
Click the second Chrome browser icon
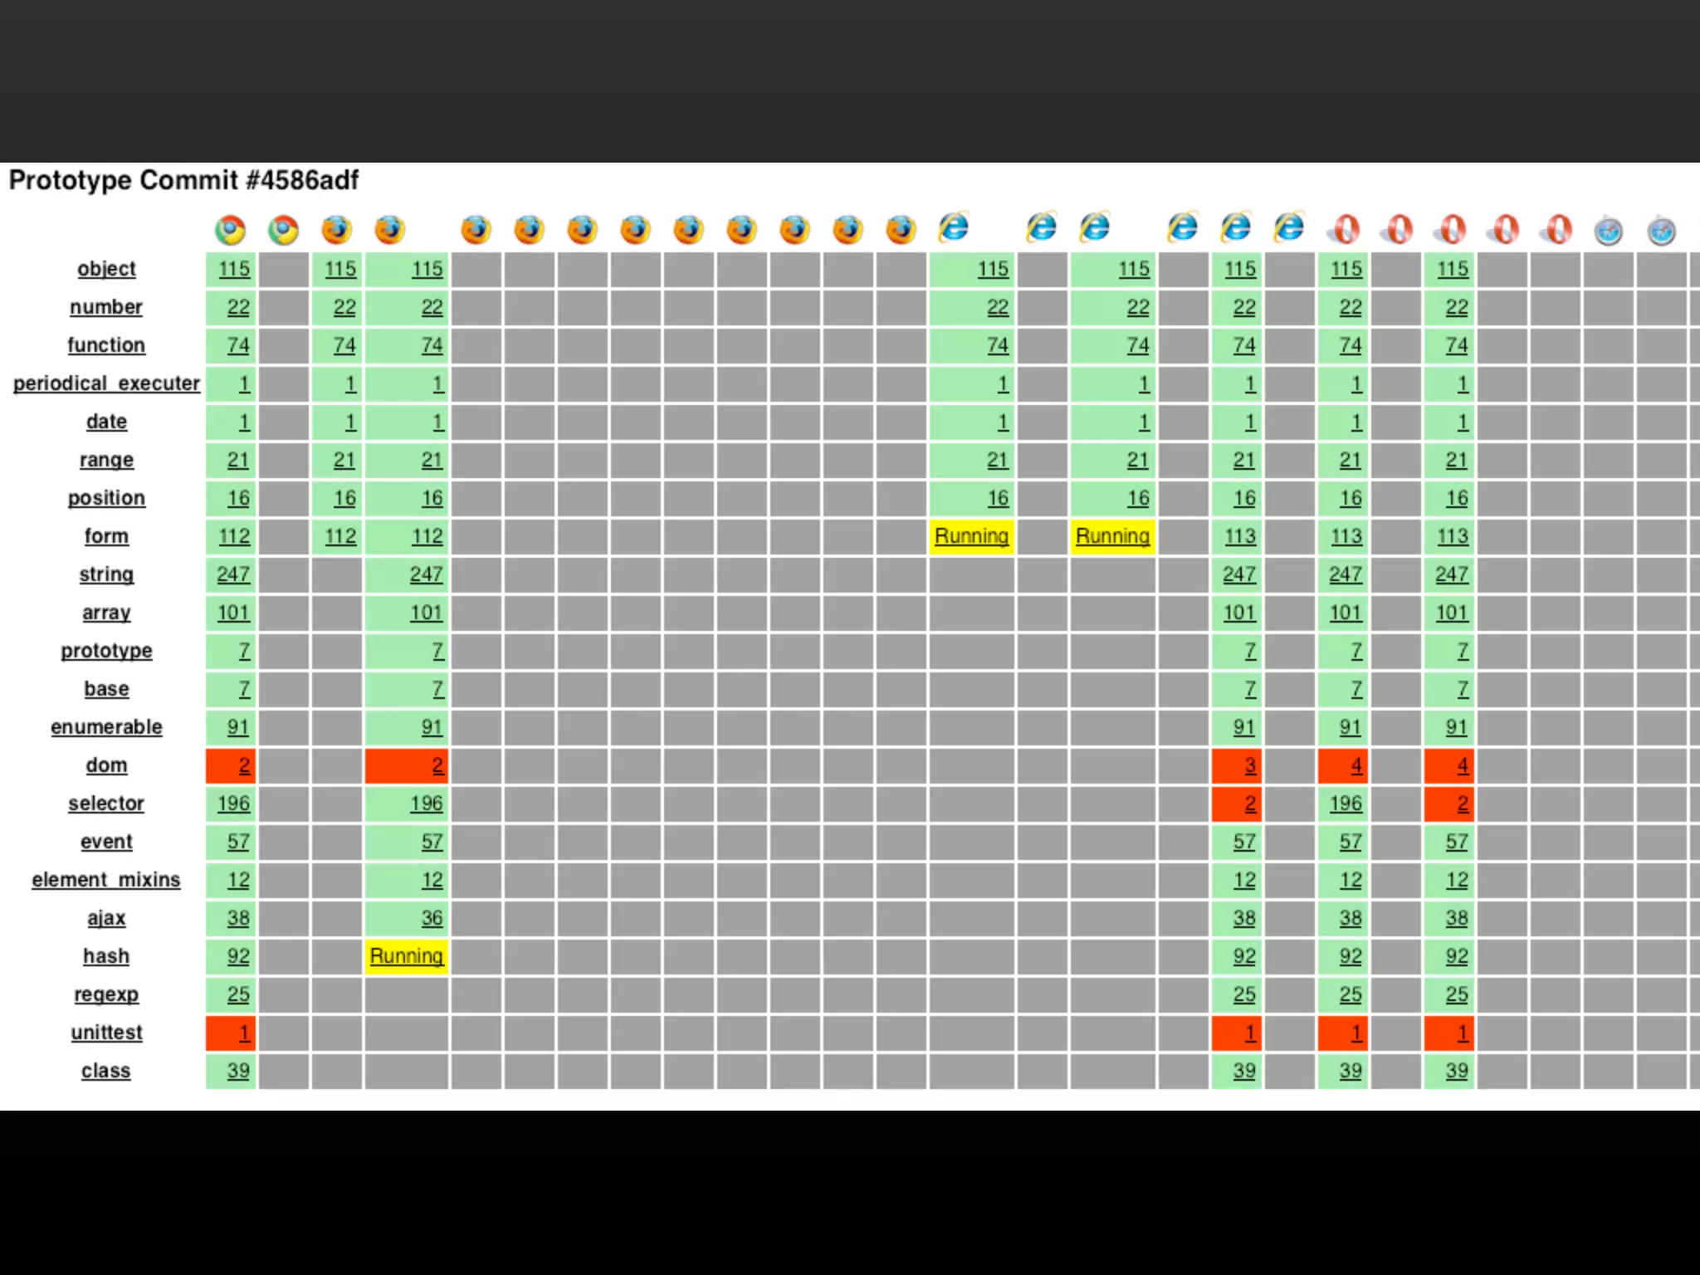pos(283,230)
